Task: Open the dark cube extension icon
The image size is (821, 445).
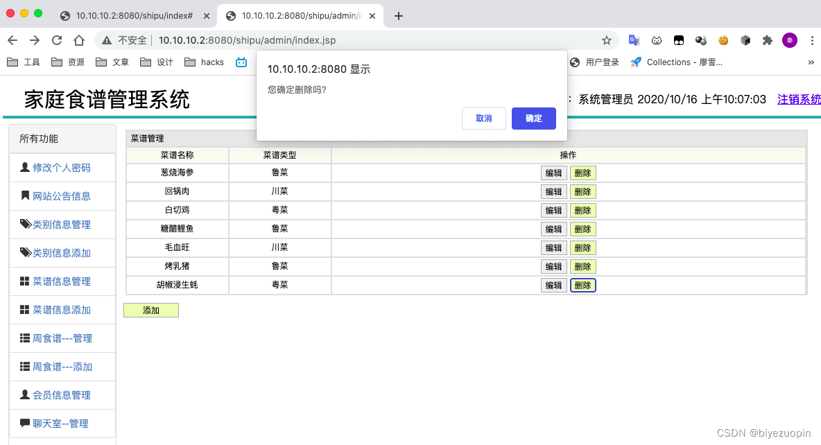Action: coord(745,40)
